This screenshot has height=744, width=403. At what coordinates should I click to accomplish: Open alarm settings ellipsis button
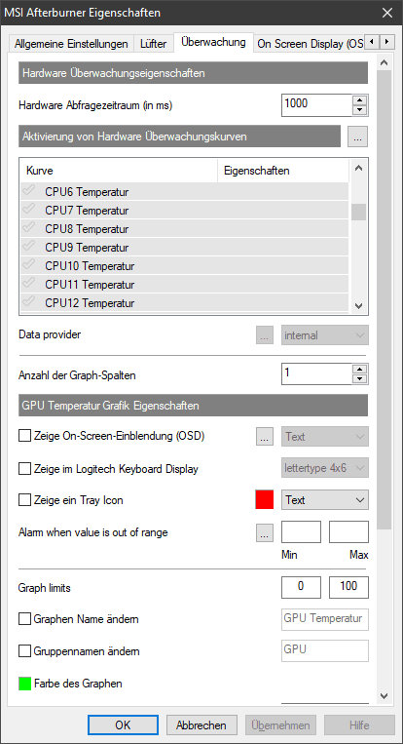[265, 532]
